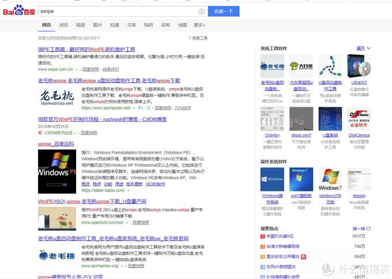The image size is (392, 279).
Task: Click the DiskGenius software icon
Action: 359,119
